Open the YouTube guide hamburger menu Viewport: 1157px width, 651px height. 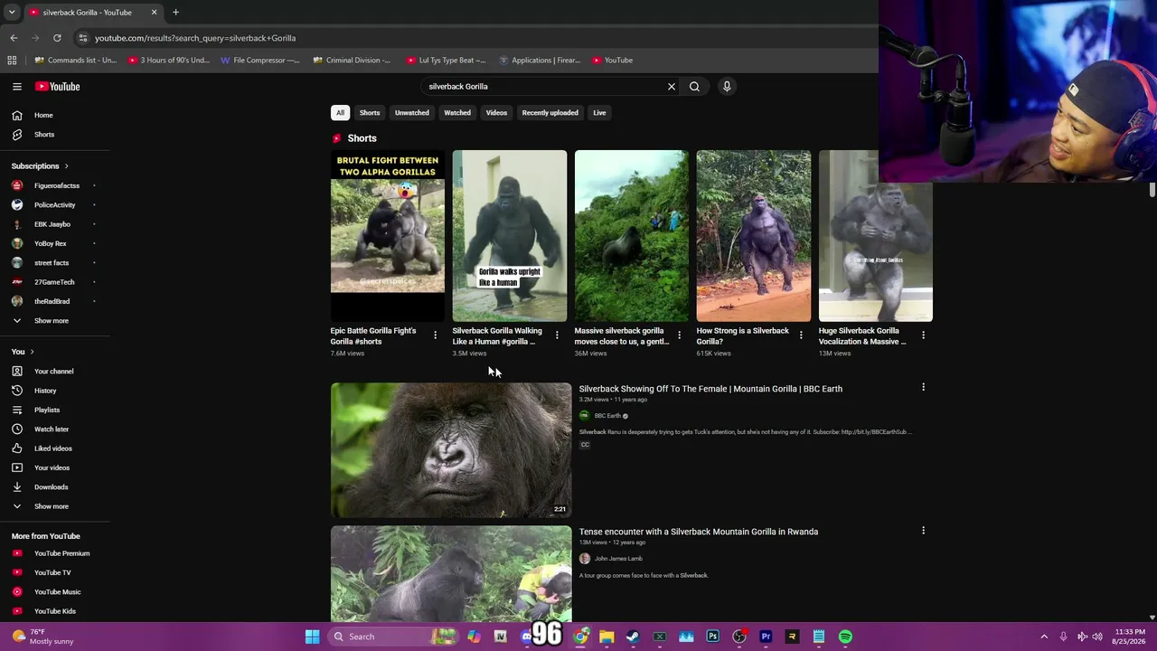(17, 87)
